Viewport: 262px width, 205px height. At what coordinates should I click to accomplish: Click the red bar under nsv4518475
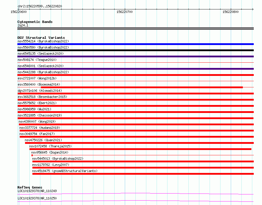[143, 174]
